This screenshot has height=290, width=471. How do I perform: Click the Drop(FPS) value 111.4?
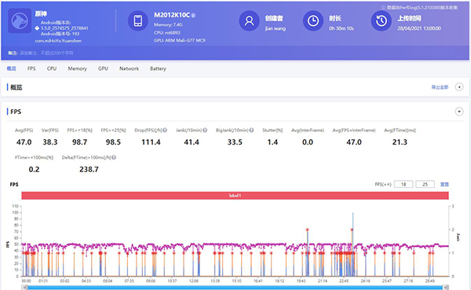151,142
